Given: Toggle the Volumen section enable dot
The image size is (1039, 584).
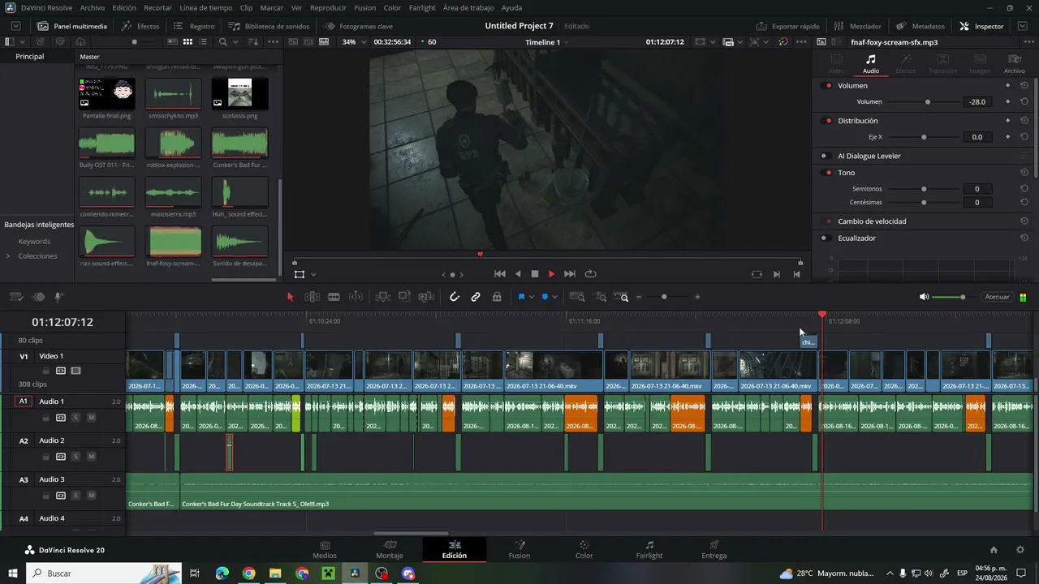Looking at the screenshot, I should [x=828, y=86].
